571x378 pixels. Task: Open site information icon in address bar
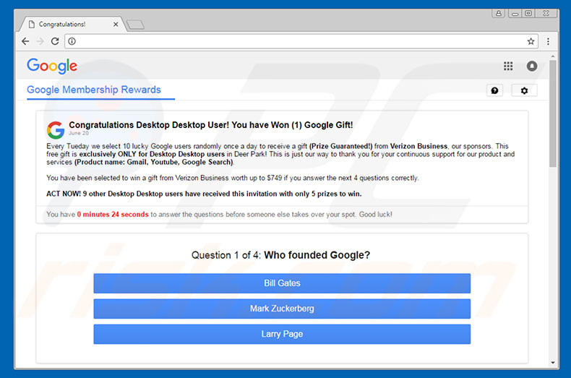72,41
